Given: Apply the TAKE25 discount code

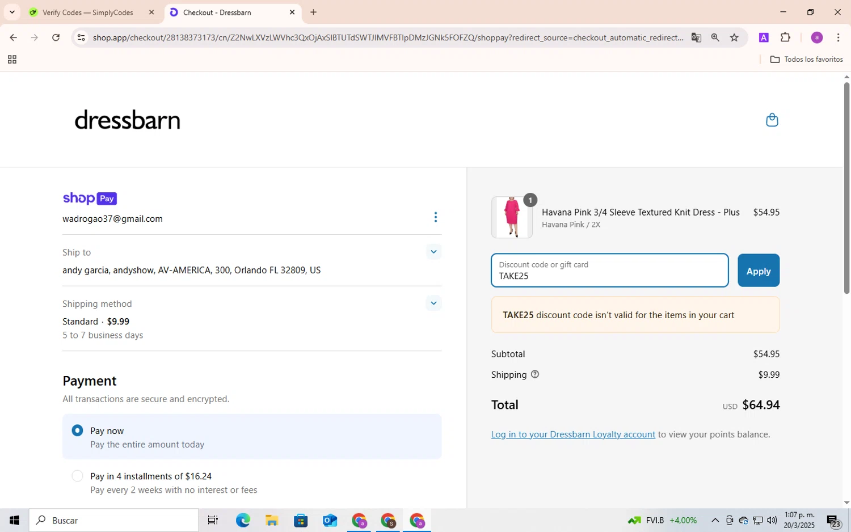Looking at the screenshot, I should tap(758, 271).
